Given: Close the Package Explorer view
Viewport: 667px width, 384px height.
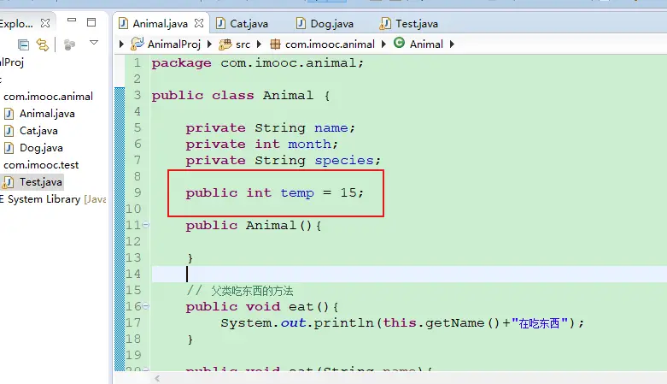Looking at the screenshot, I should 44,23.
